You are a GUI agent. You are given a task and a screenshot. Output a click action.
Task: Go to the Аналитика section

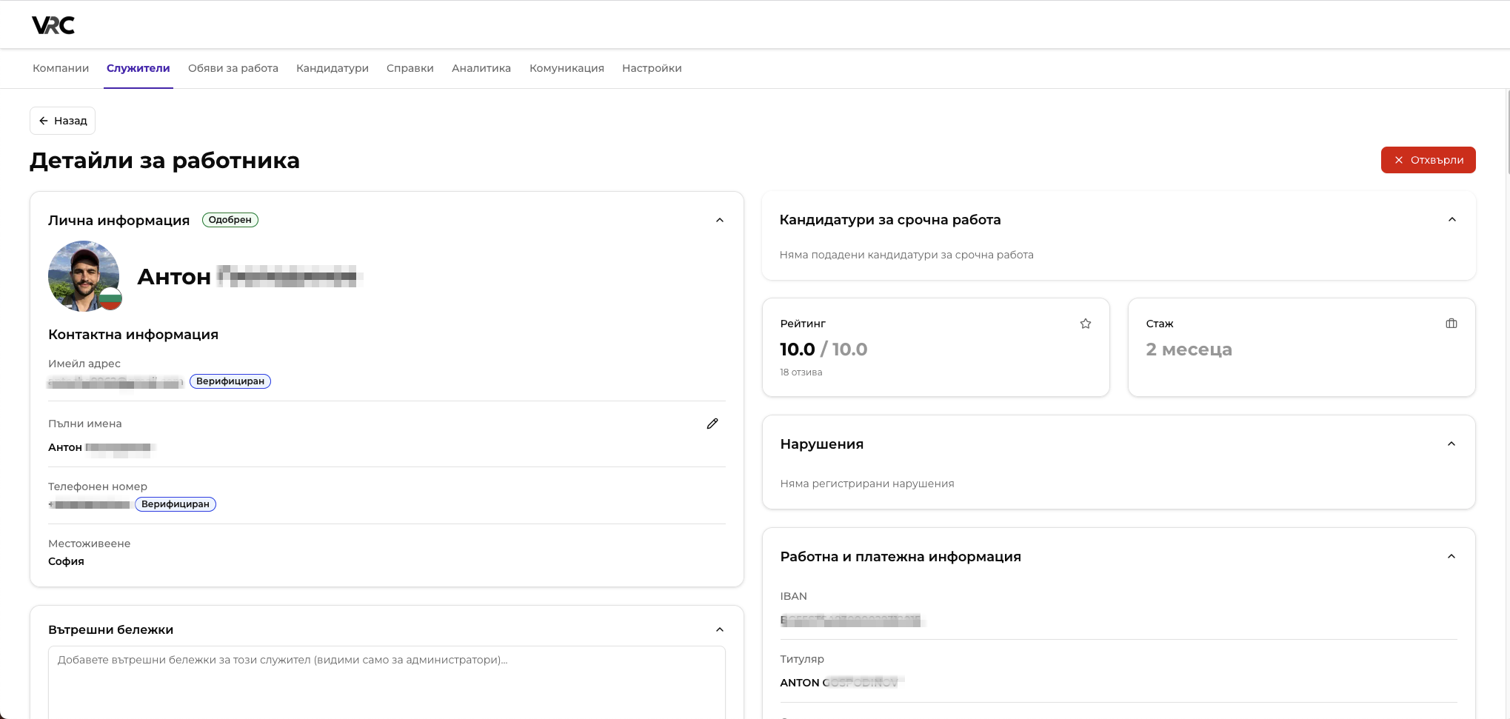coord(481,67)
